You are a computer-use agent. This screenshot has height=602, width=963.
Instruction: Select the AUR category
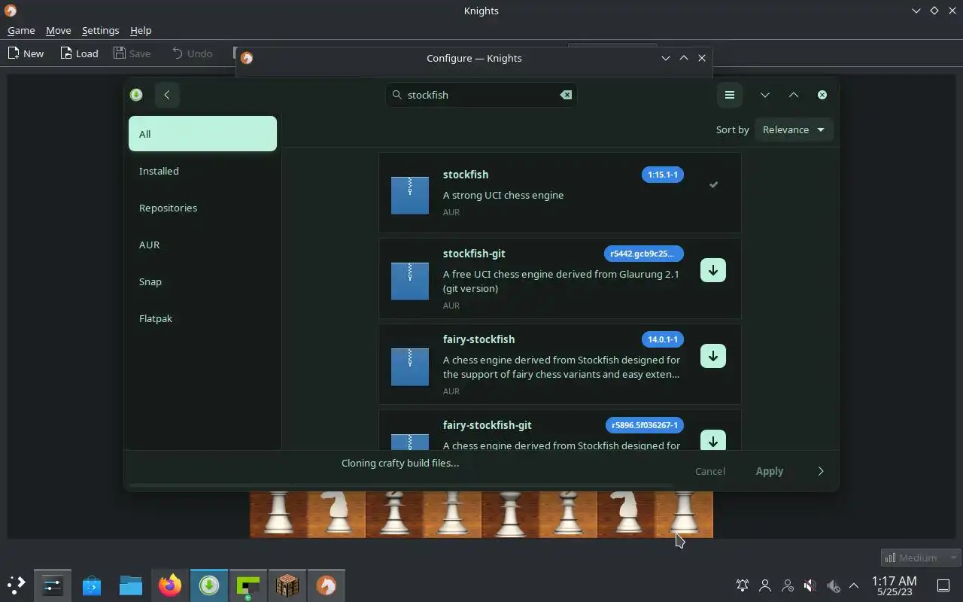202,245
